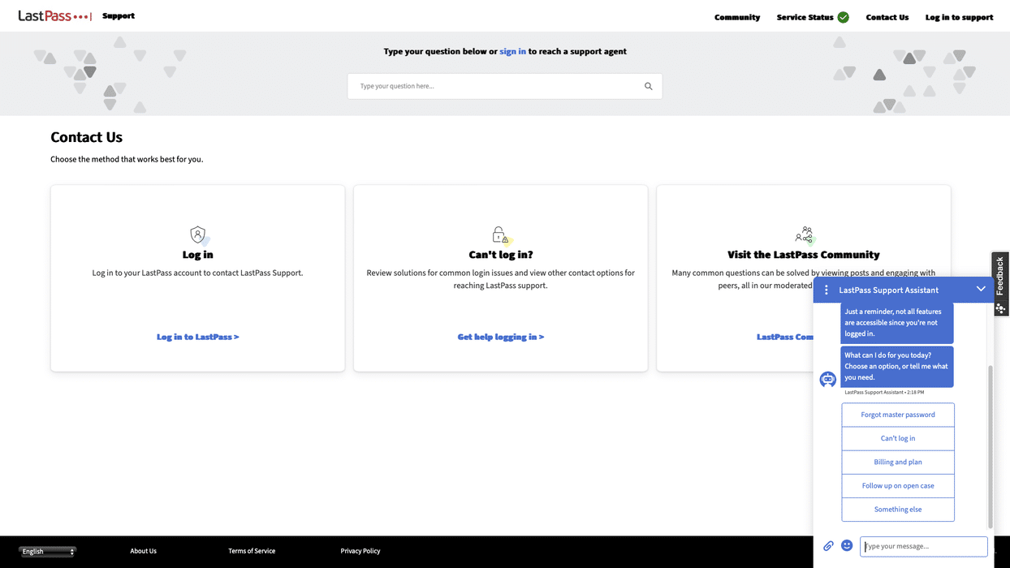Select the Forgot master password option
The width and height of the screenshot is (1010, 568).
pyautogui.click(x=897, y=414)
